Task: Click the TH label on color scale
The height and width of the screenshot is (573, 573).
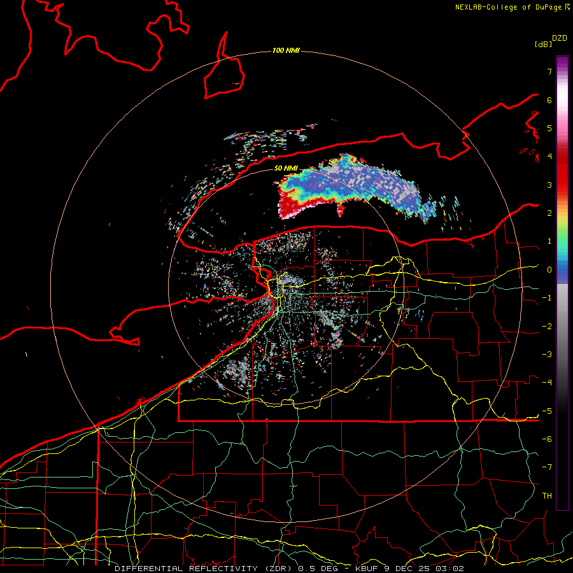Action: (x=547, y=495)
